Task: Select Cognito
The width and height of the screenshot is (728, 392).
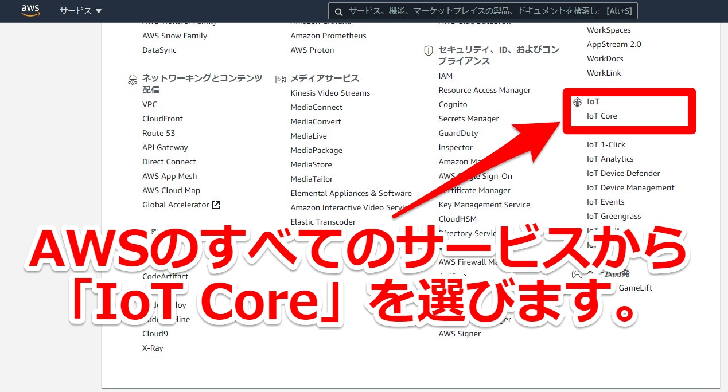Action: click(453, 104)
